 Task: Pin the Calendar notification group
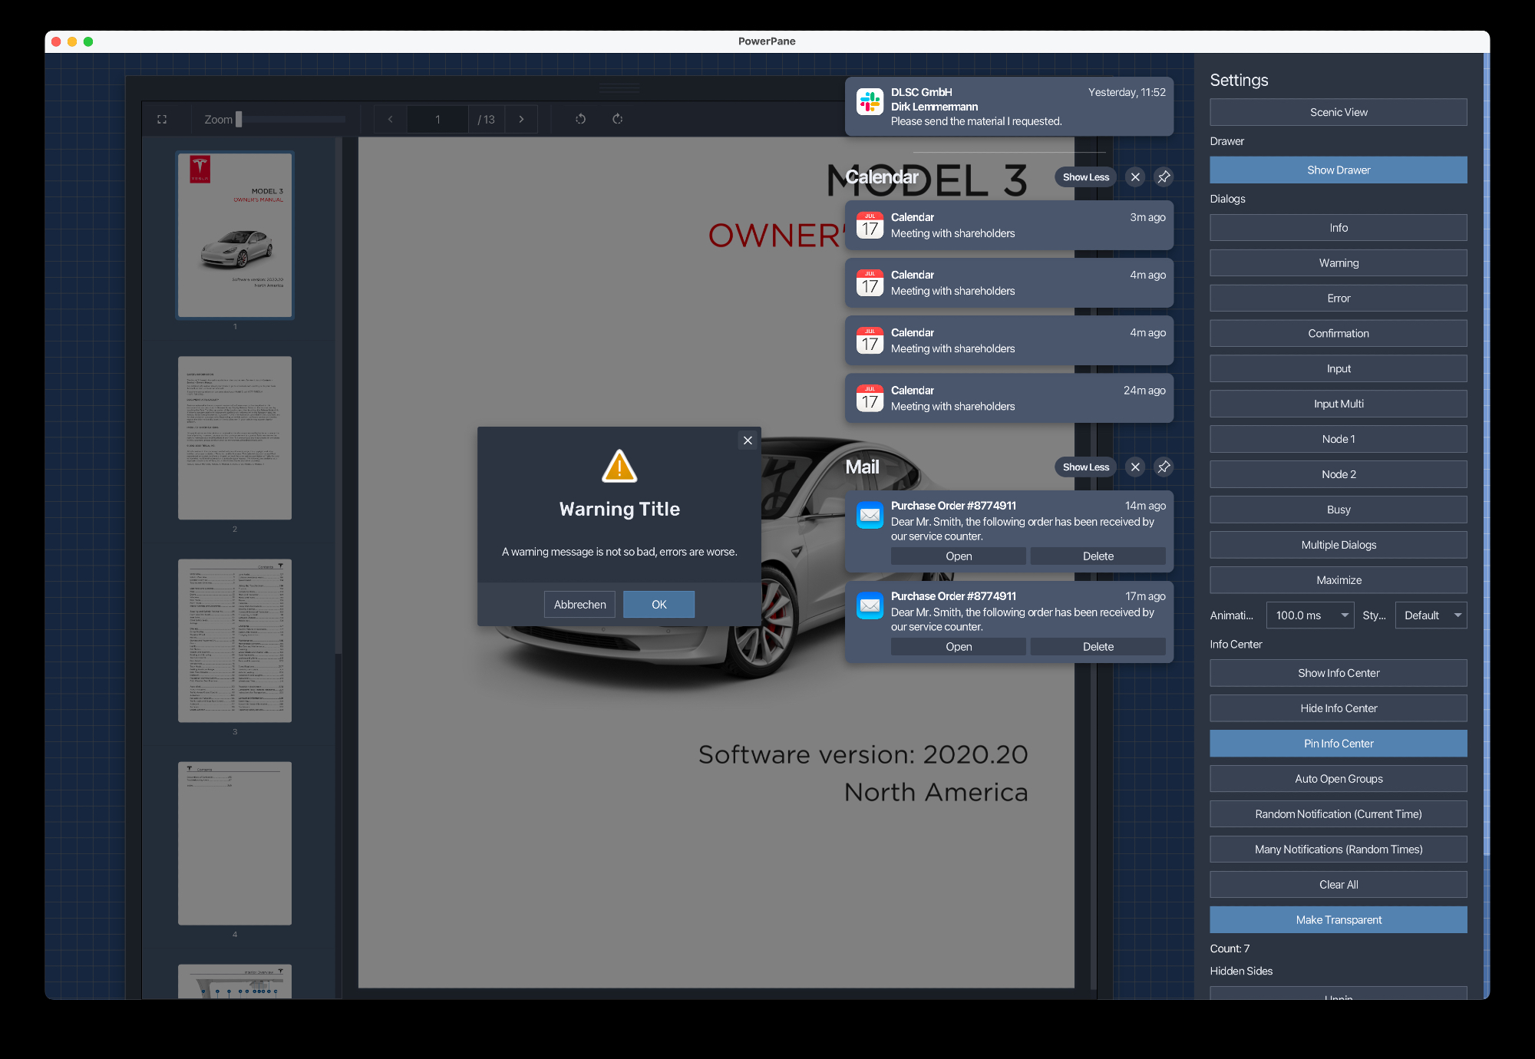(1164, 177)
